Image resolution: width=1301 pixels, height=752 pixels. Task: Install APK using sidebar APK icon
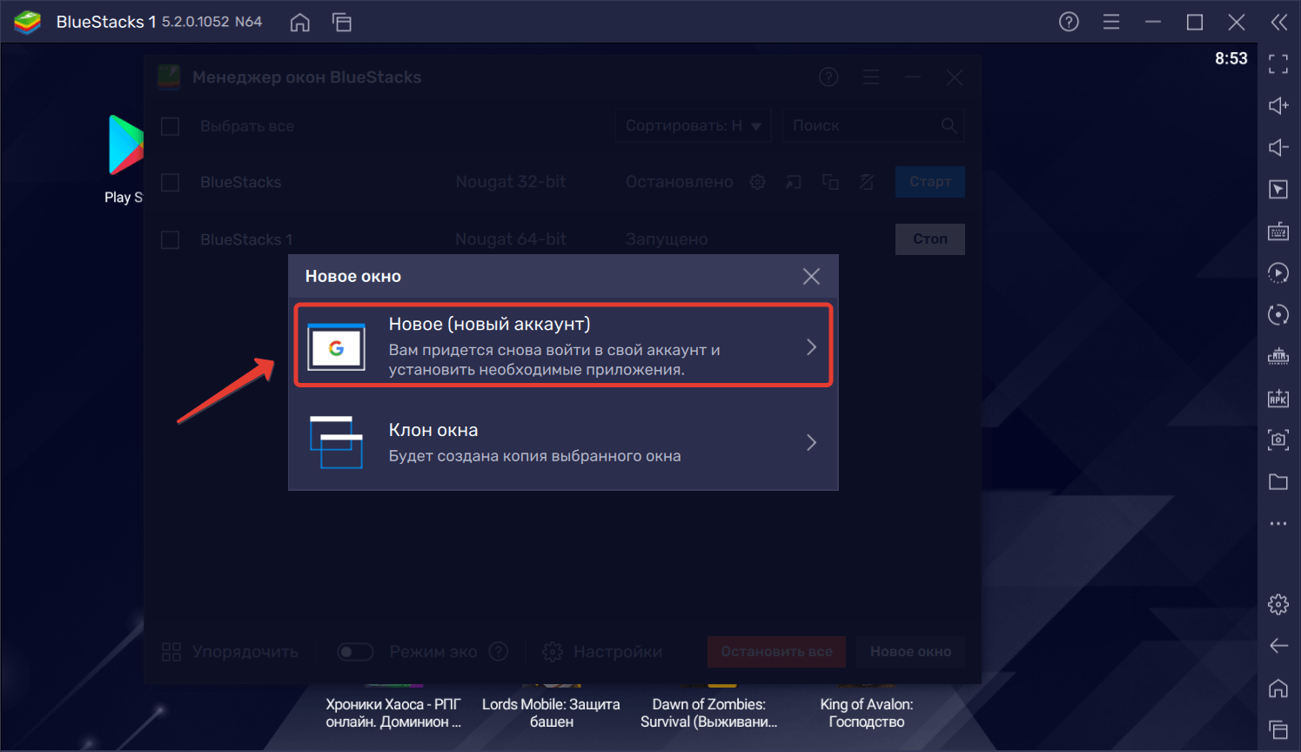click(1278, 398)
